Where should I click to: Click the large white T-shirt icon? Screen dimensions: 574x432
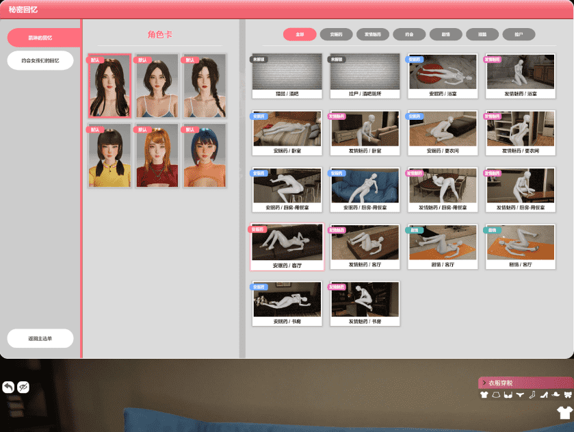(564, 413)
